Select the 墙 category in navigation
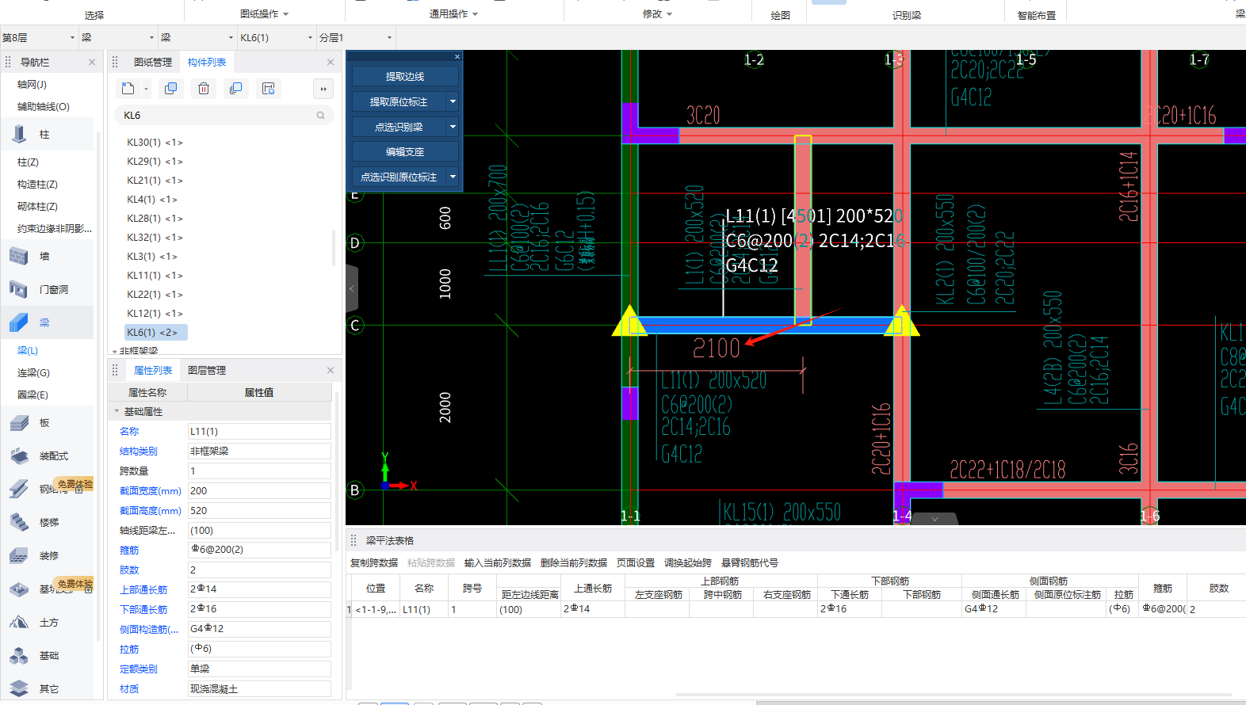Viewport: 1246px width, 705px height. coord(44,257)
